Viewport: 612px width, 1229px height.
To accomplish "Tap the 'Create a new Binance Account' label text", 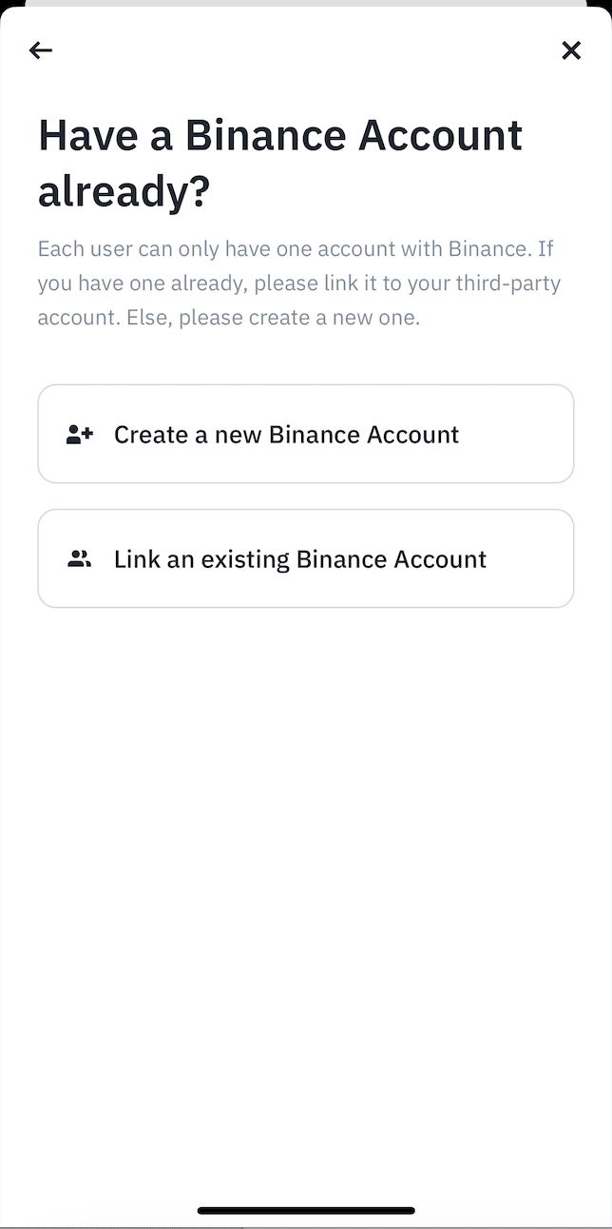I will (x=286, y=435).
